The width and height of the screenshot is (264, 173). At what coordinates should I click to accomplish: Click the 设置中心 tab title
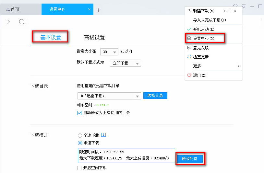(x=57, y=9)
